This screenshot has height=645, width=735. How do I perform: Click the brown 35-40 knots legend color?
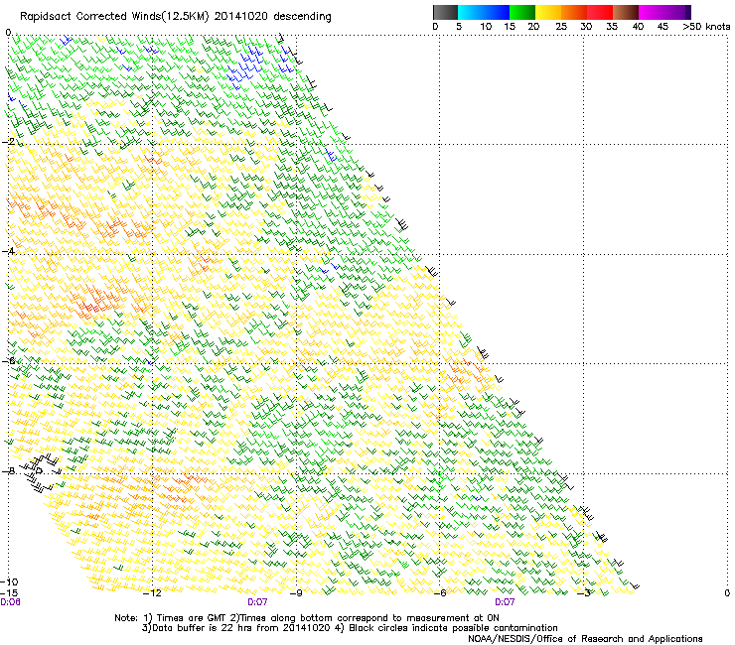click(x=626, y=12)
